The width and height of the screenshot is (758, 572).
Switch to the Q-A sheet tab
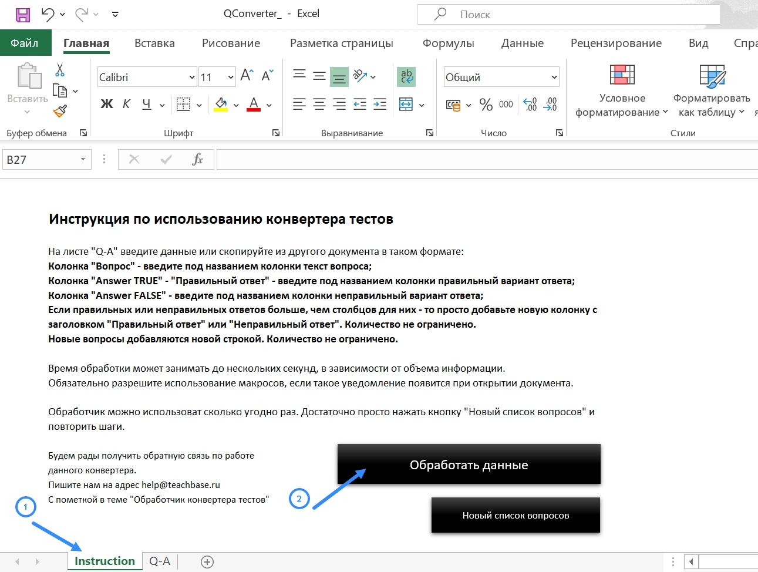point(160,561)
